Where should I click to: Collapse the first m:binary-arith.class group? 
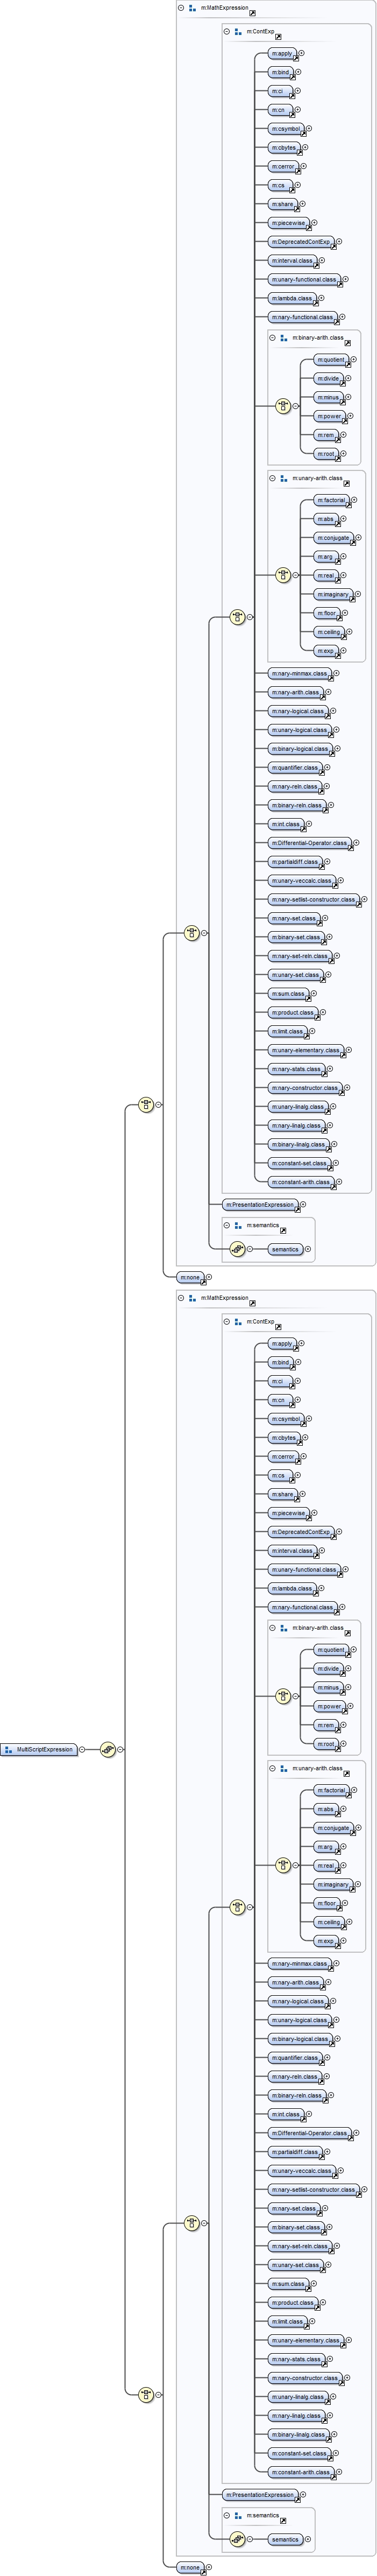tap(273, 338)
